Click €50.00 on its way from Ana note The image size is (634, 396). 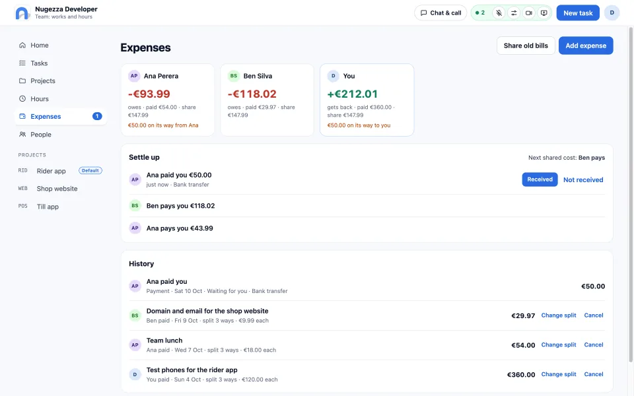point(163,125)
